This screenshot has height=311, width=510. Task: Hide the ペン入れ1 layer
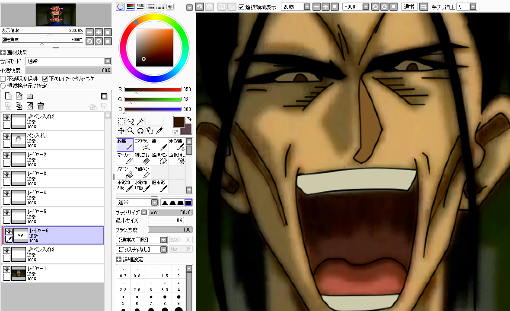click(6, 136)
